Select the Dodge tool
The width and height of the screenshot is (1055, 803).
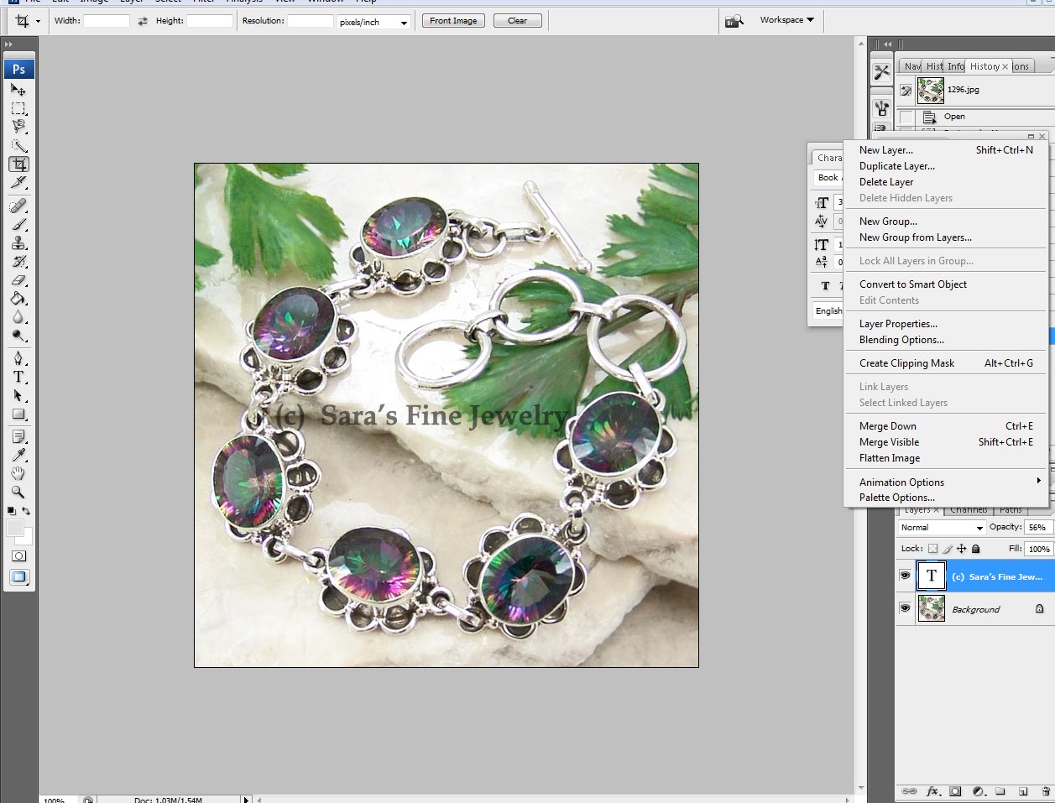[18, 335]
